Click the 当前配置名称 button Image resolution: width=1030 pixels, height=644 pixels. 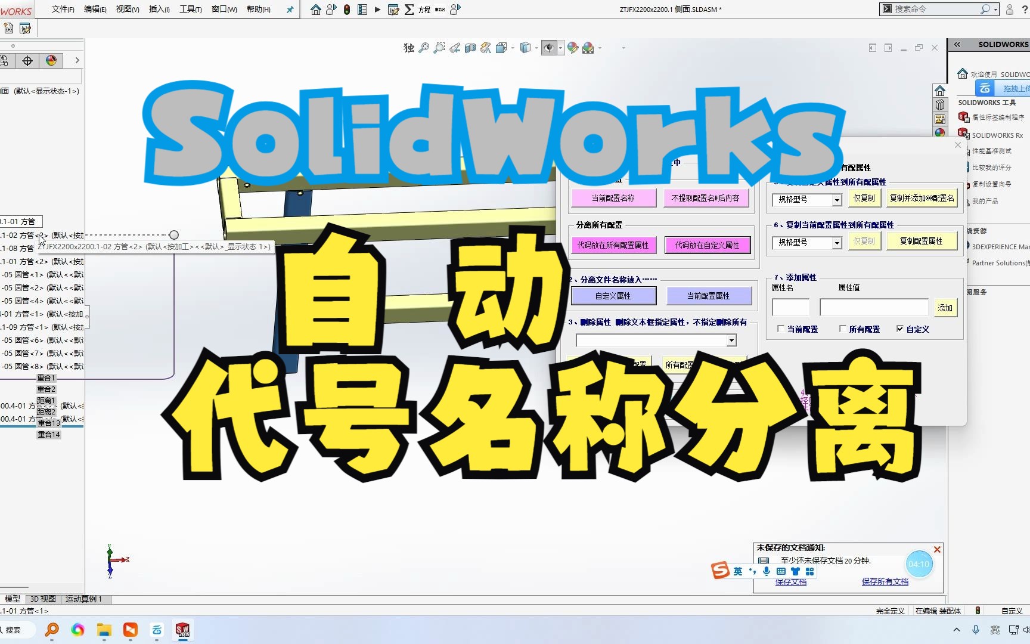coord(613,198)
